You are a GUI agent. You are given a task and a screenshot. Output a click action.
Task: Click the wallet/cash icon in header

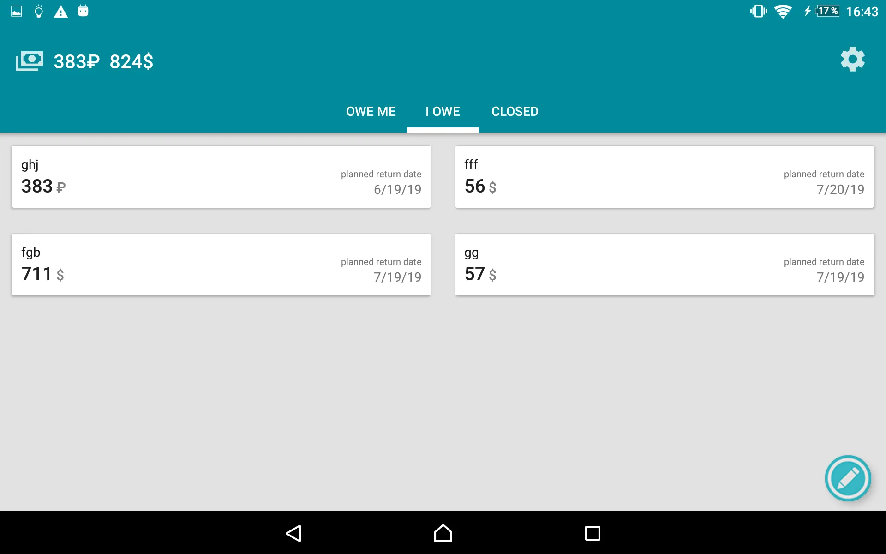click(29, 60)
